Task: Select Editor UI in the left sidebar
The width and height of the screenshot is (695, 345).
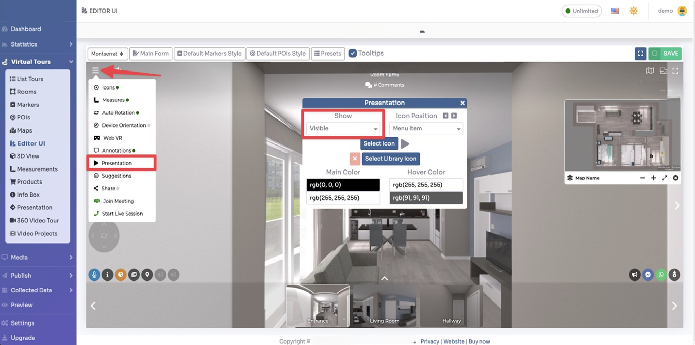Action: (x=31, y=143)
